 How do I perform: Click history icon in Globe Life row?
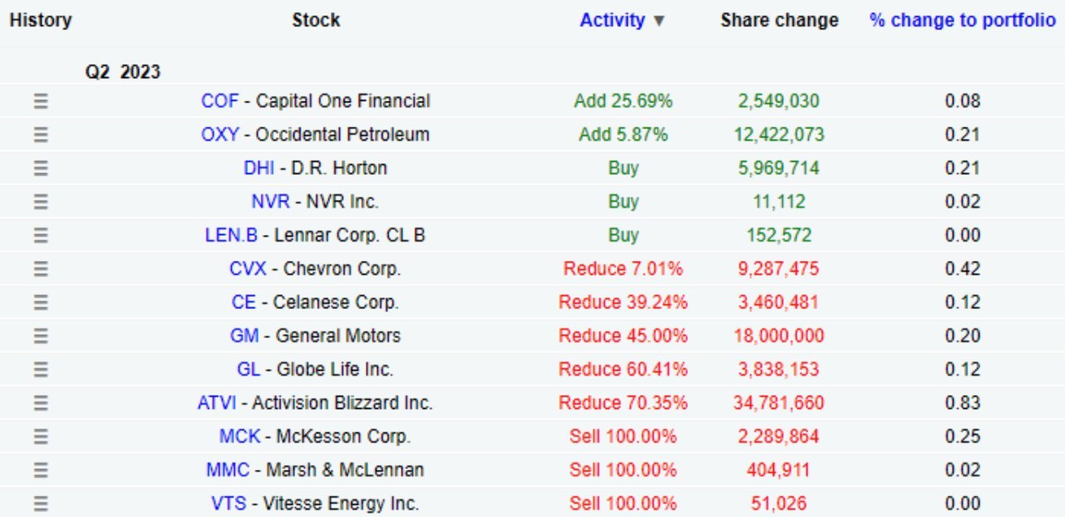click(x=41, y=370)
